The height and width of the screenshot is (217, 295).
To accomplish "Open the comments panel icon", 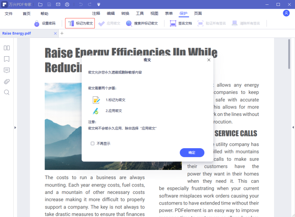I will (x=7, y=70).
